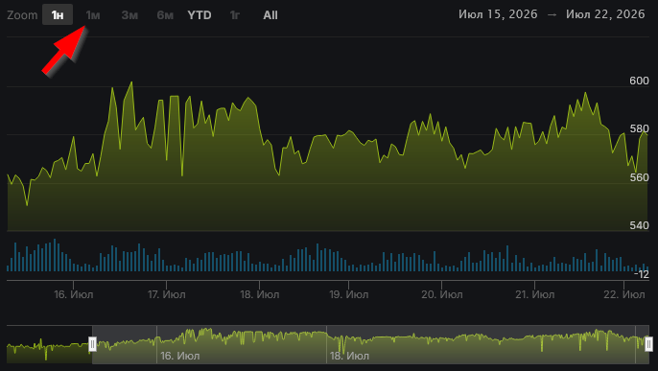Switch zoom to YTD
The height and width of the screenshot is (371, 658).
click(200, 15)
